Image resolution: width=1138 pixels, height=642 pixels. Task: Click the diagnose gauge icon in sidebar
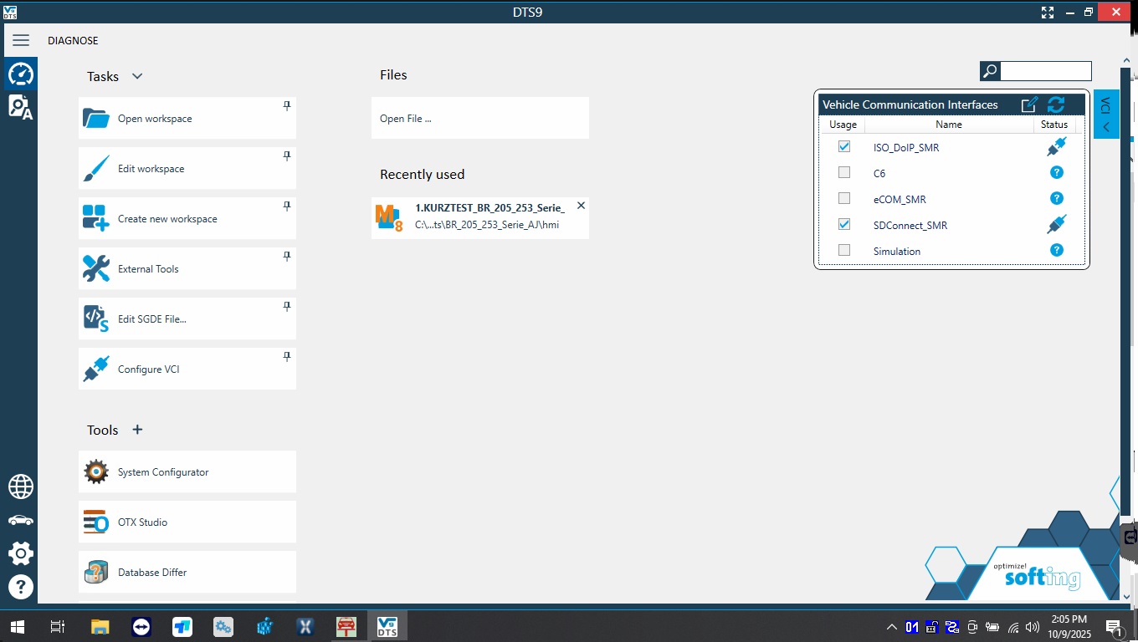coord(21,74)
